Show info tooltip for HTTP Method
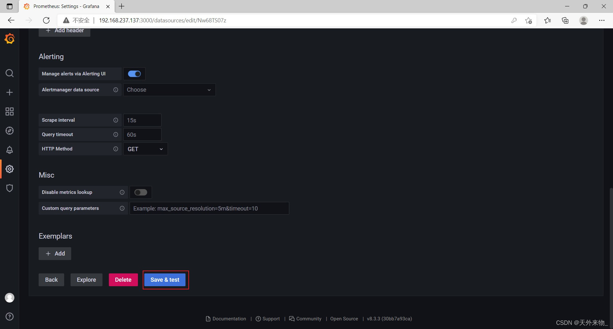613x329 pixels. (116, 149)
